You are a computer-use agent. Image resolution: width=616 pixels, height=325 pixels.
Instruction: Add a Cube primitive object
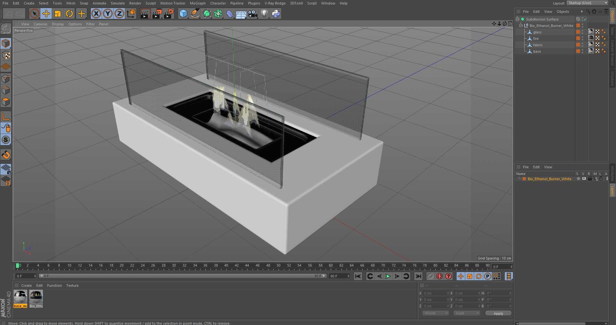coord(183,13)
